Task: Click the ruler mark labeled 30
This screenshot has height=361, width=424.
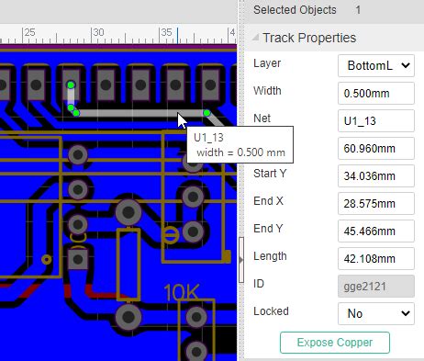Action: coord(98,32)
